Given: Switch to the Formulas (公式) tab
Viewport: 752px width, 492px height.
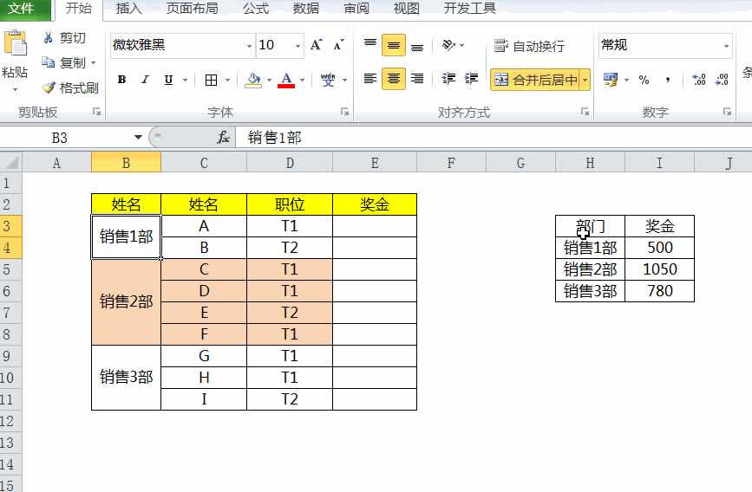Looking at the screenshot, I should point(256,9).
